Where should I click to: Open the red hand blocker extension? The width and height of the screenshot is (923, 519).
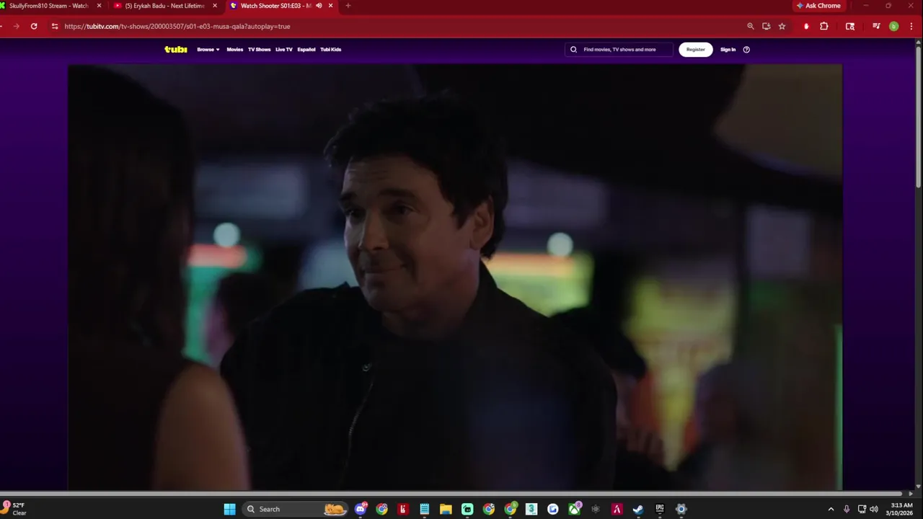point(806,26)
